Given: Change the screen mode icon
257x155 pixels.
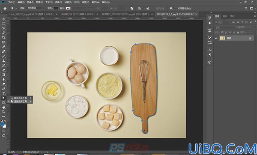Looking at the screenshot, I should (3, 136).
